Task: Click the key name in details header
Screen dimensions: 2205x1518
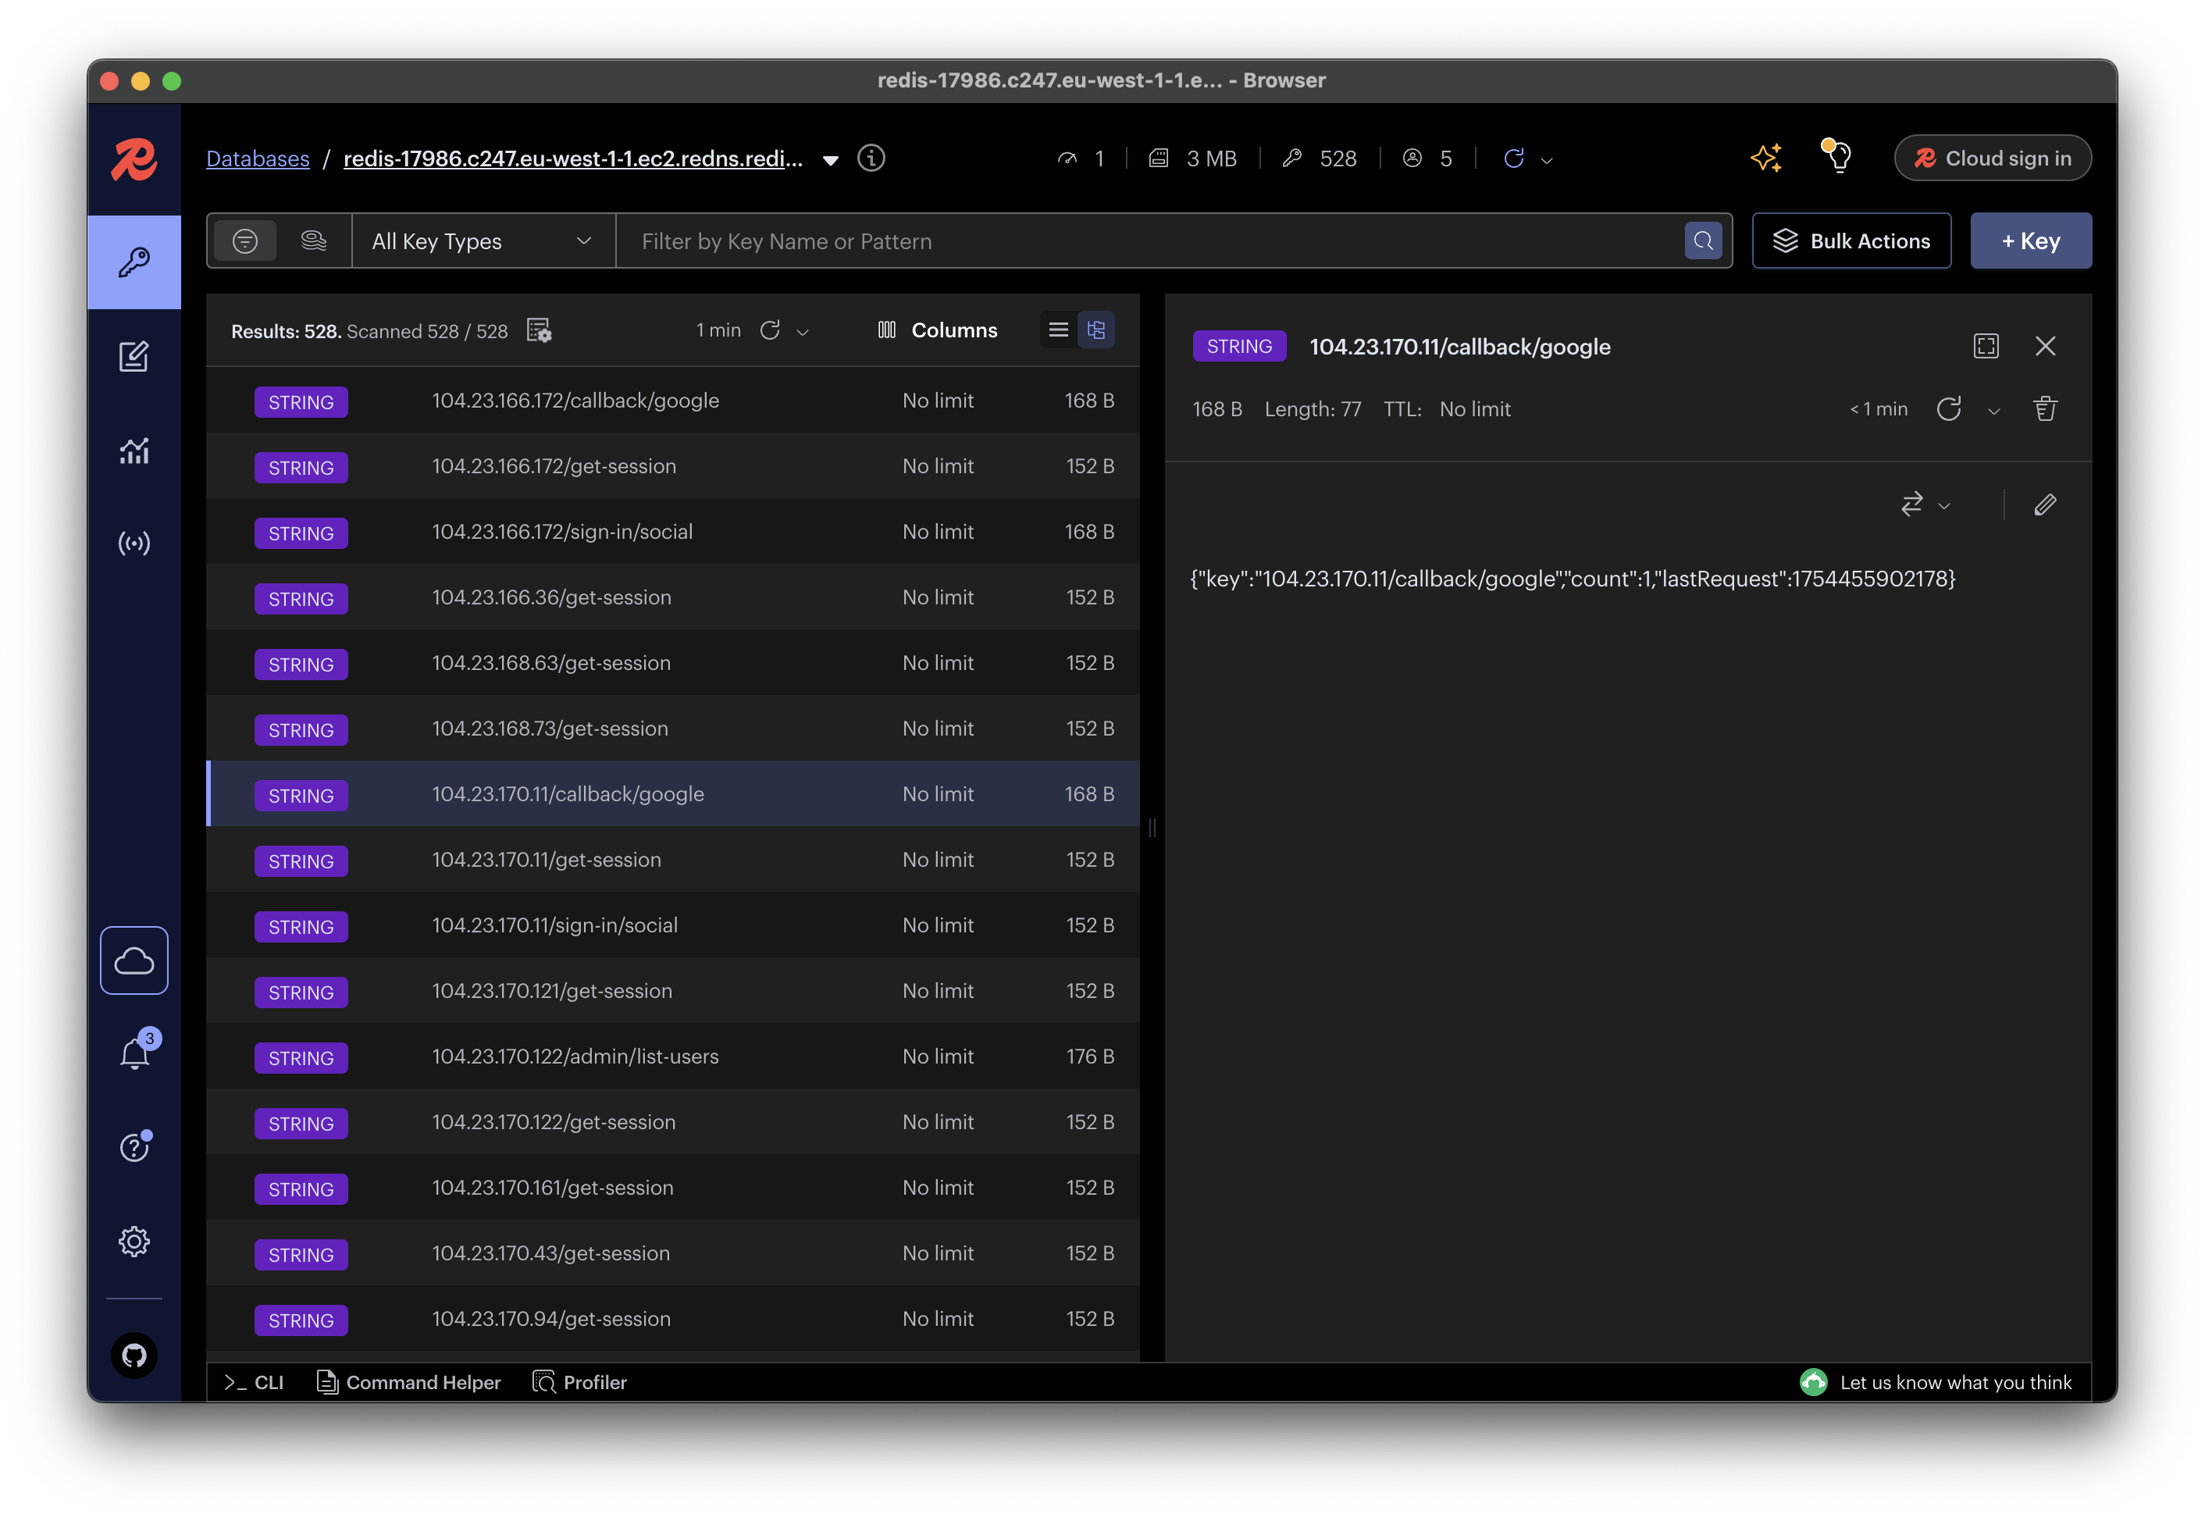Action: click(x=1459, y=346)
